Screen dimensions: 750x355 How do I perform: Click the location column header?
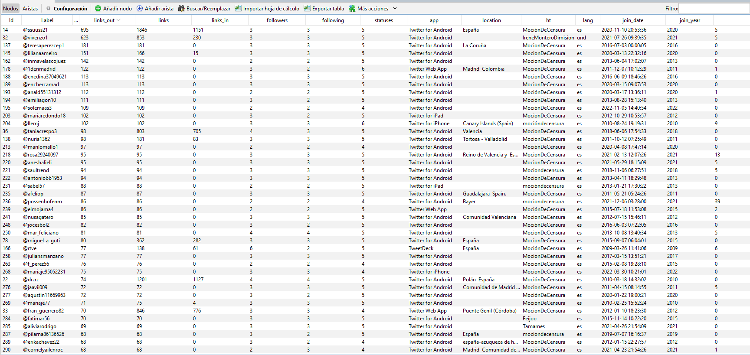point(491,20)
